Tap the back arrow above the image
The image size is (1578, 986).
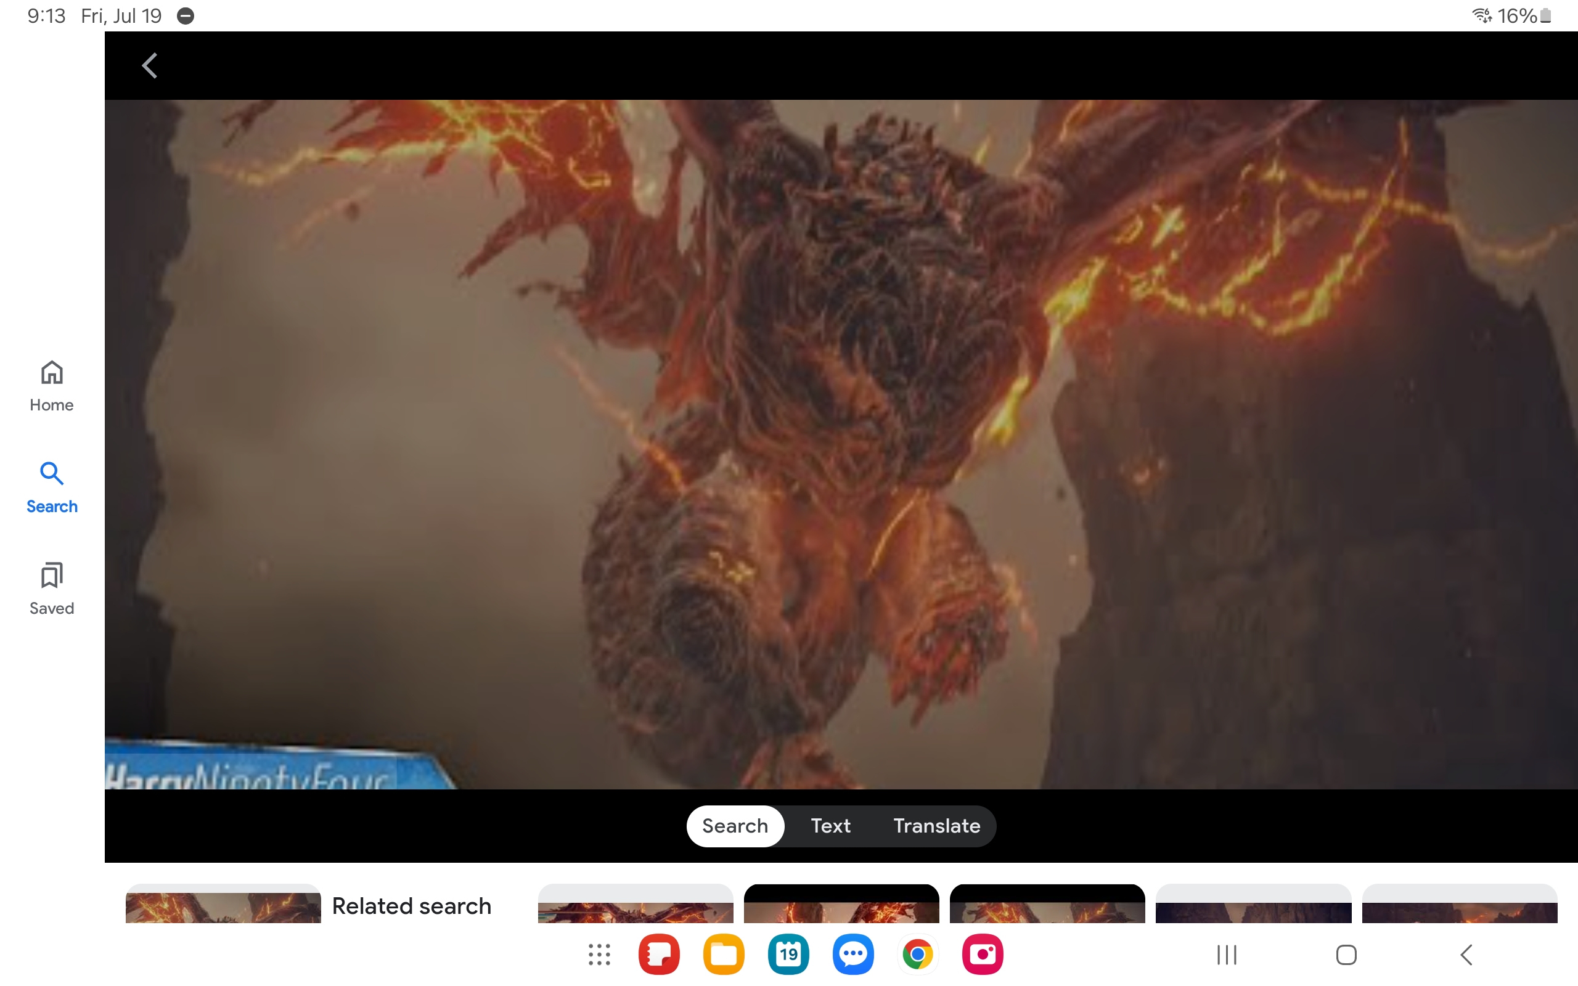click(150, 66)
